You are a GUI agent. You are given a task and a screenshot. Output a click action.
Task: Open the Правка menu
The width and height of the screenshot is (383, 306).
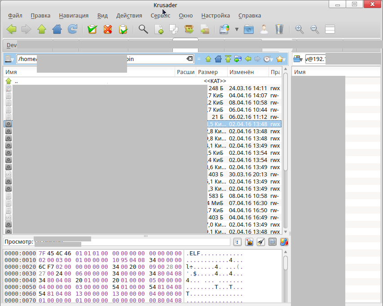click(40, 16)
